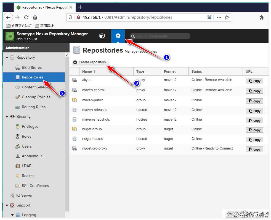Sort by the Format column header
This screenshot has width=271, height=220.
click(175, 71)
